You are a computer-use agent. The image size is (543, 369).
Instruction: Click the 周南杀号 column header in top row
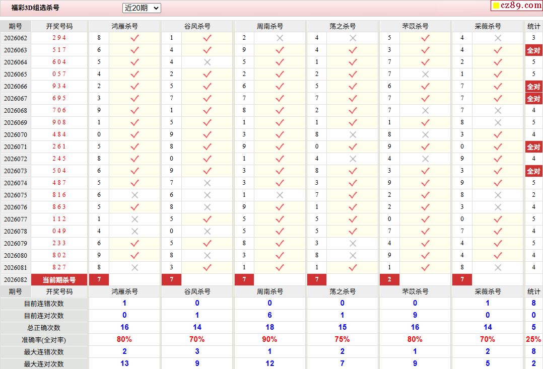[x=270, y=26]
